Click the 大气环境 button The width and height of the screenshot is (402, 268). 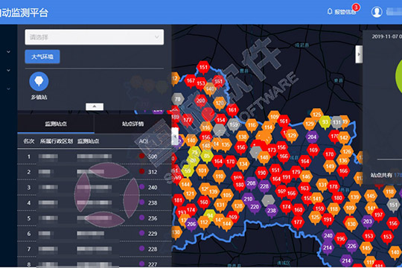pos(42,57)
